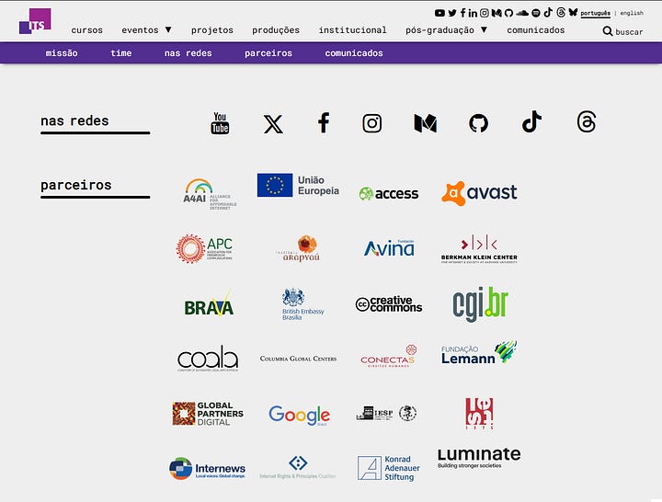Open the Google partner logo
This screenshot has height=502, width=662.
(300, 415)
